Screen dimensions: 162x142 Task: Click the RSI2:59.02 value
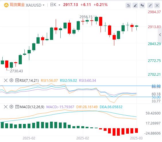point(68,81)
